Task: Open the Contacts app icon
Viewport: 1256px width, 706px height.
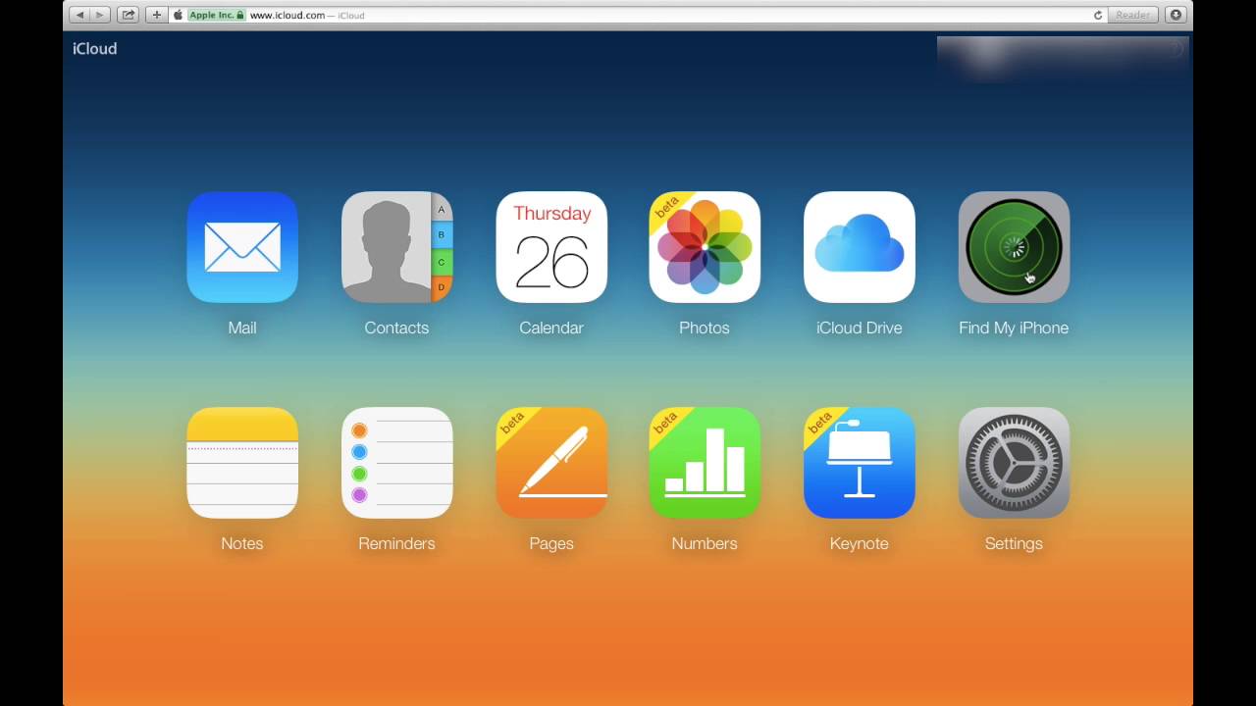Action: (396, 247)
